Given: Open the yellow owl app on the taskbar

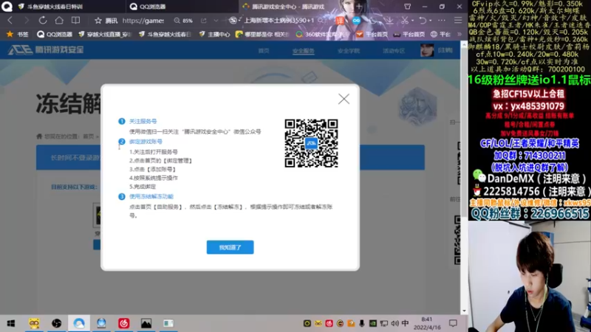Looking at the screenshot, I should pos(34,323).
